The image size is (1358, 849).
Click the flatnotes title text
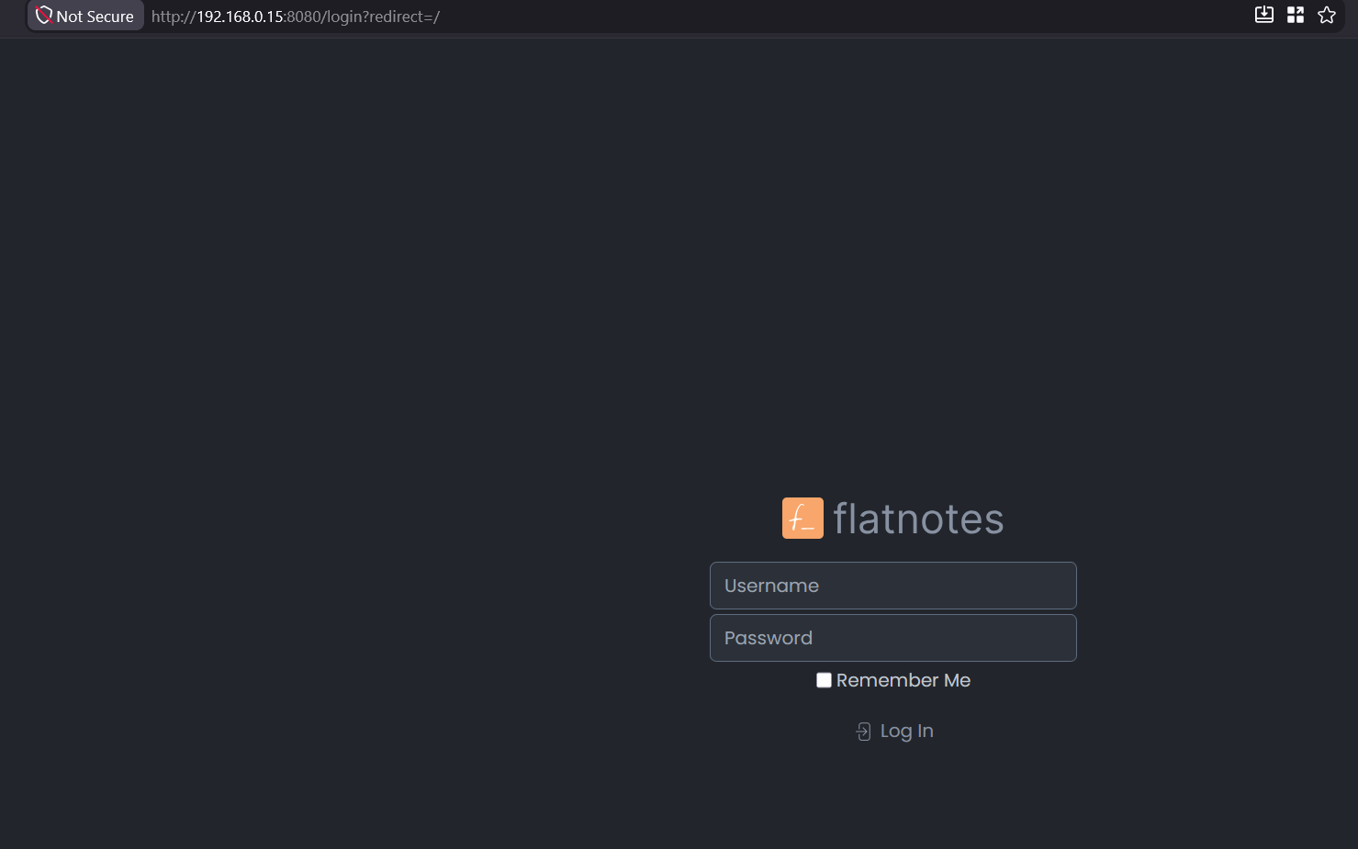click(x=918, y=519)
